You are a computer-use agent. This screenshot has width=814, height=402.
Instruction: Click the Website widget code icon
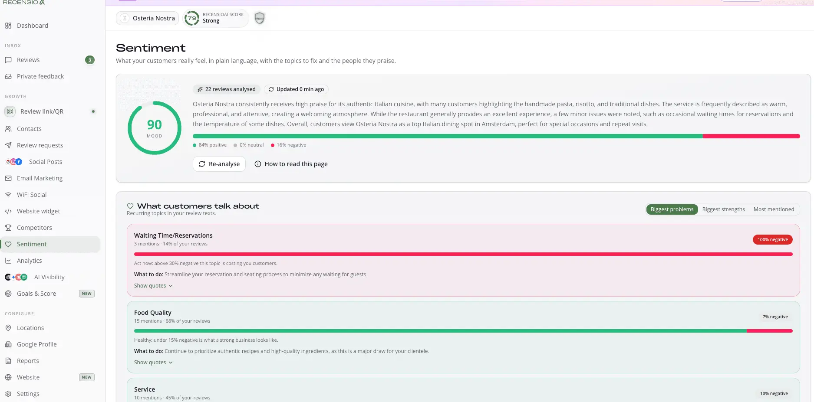[8, 211]
